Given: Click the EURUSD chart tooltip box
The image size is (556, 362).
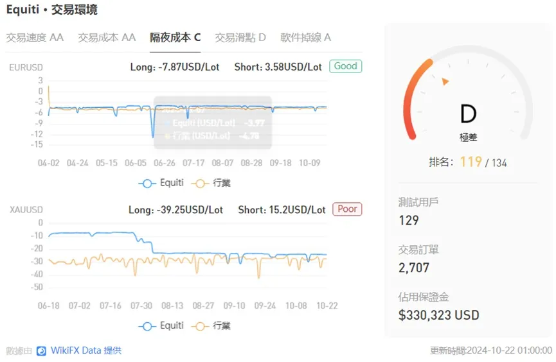Looking at the screenshot, I should 213,123.
